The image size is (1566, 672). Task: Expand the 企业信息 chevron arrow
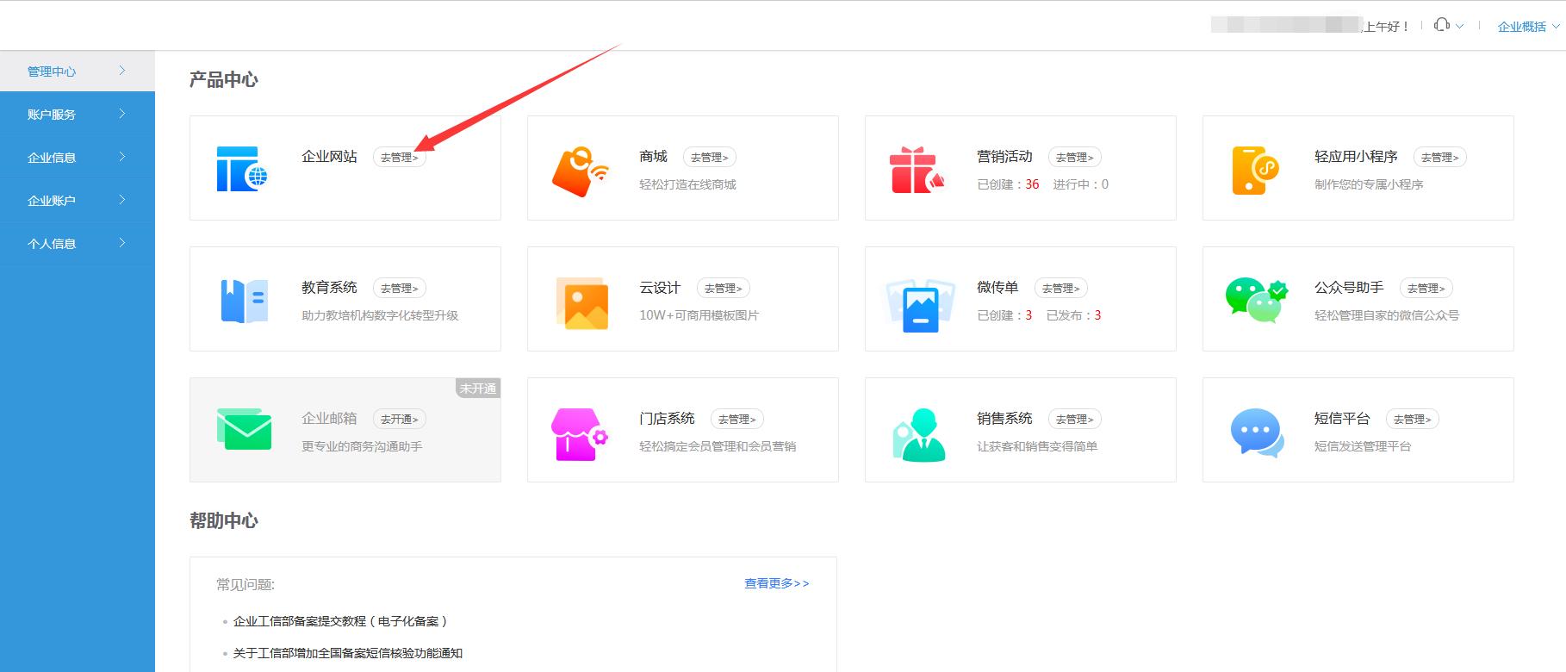coord(122,157)
